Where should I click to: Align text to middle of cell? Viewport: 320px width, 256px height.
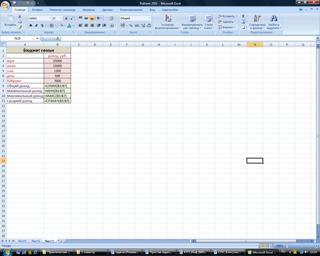[86, 18]
